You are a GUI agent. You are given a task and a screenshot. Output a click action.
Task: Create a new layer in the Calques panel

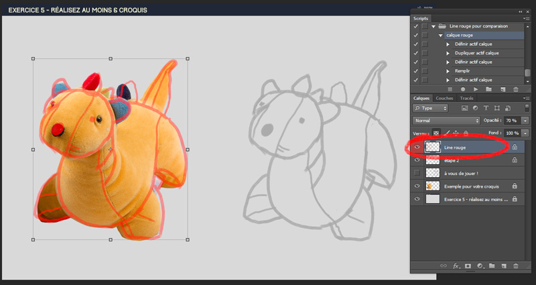coord(503,266)
